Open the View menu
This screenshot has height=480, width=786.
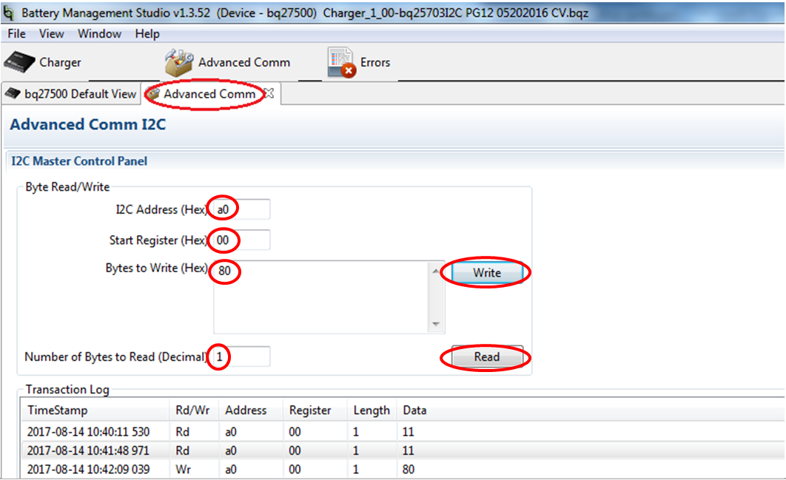pos(50,33)
